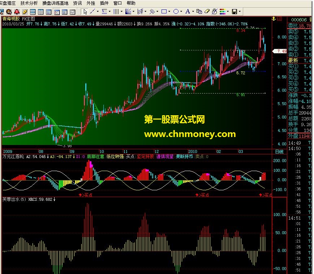This screenshot has height=274, width=314.
Task: Expand the rectangle tool dropdown
Action: click(169, 12)
